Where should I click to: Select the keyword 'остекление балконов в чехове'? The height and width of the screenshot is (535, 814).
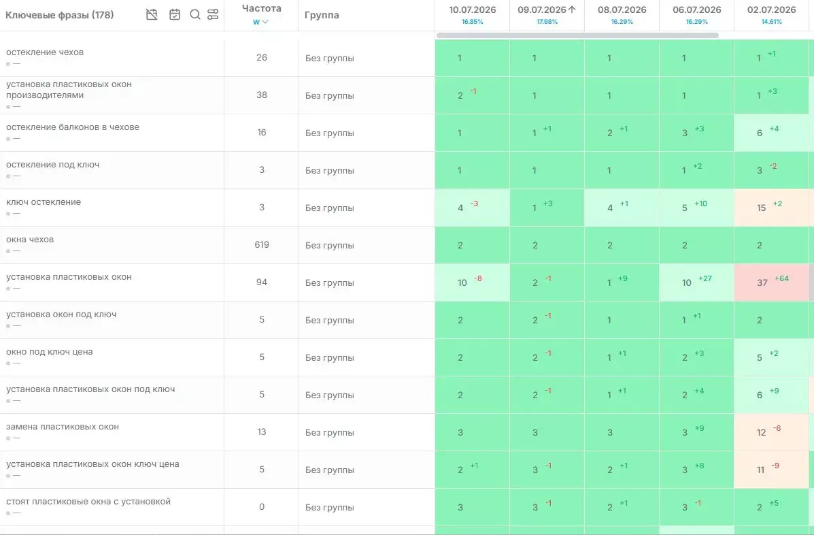tap(73, 127)
